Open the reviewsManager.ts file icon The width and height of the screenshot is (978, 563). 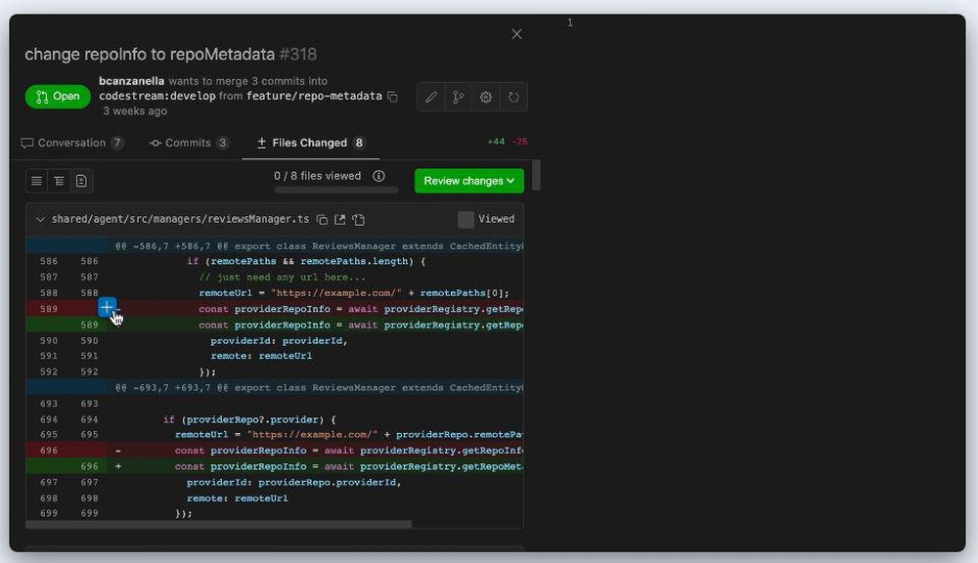coord(358,220)
